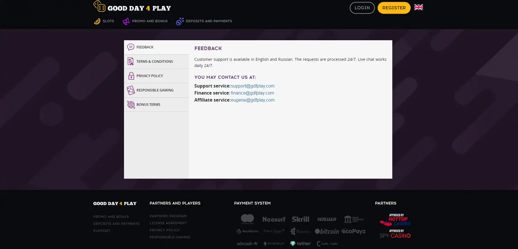Click the Terms & Conditions document icon
The width and height of the screenshot is (518, 249).
pyautogui.click(x=130, y=61)
